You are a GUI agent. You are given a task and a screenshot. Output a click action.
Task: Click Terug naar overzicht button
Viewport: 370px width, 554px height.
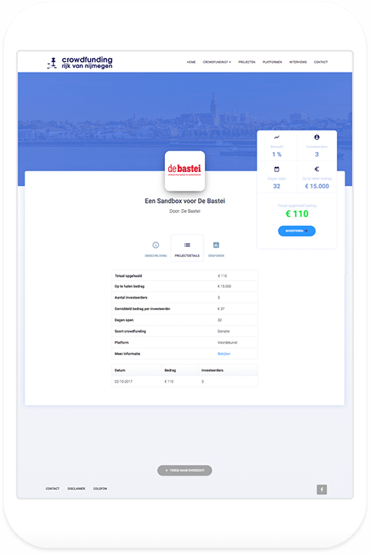185,470
